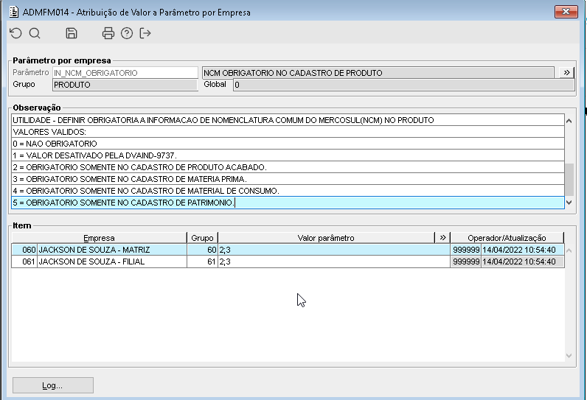Select line 0 = NAO OBRIGATORIO
587x400 pixels.
[288, 144]
